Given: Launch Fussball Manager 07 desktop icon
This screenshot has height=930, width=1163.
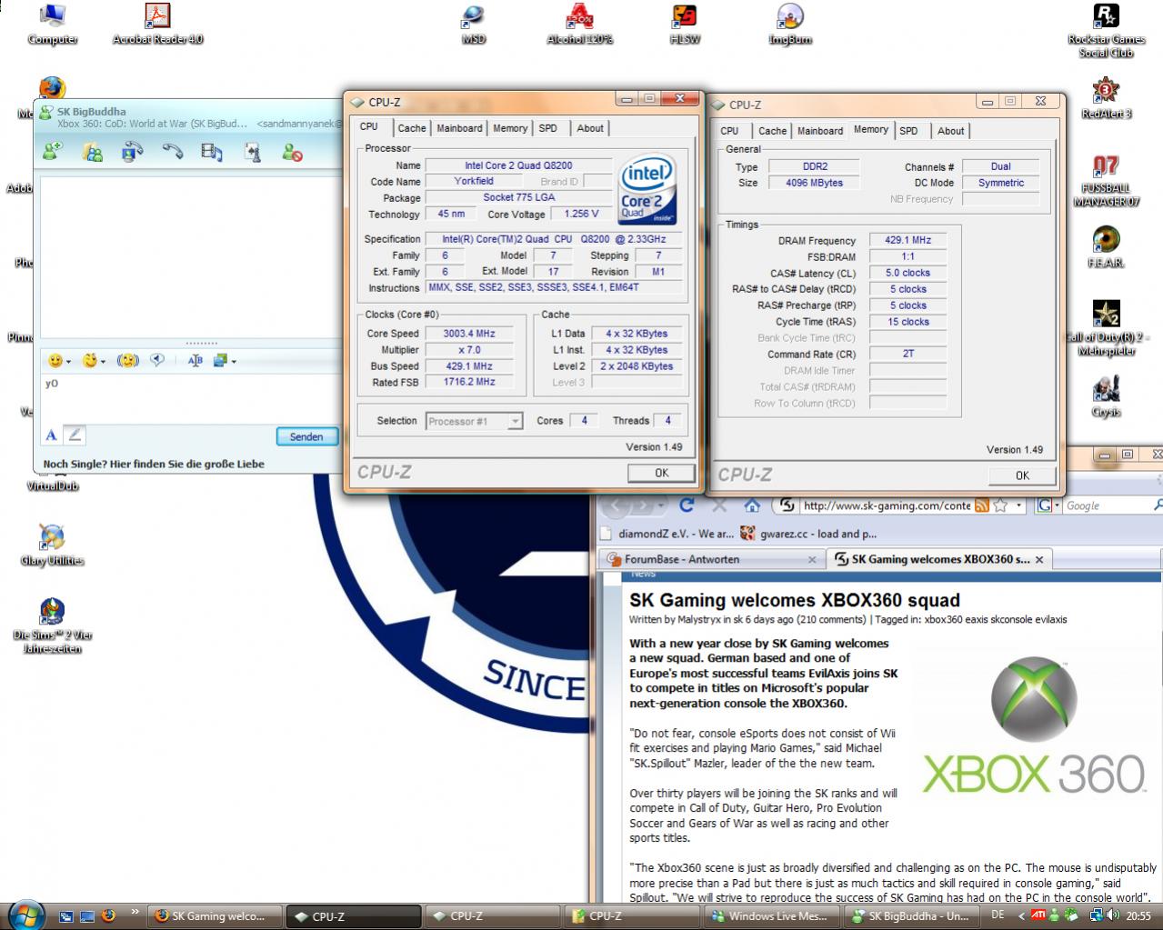Looking at the screenshot, I should 1106,180.
